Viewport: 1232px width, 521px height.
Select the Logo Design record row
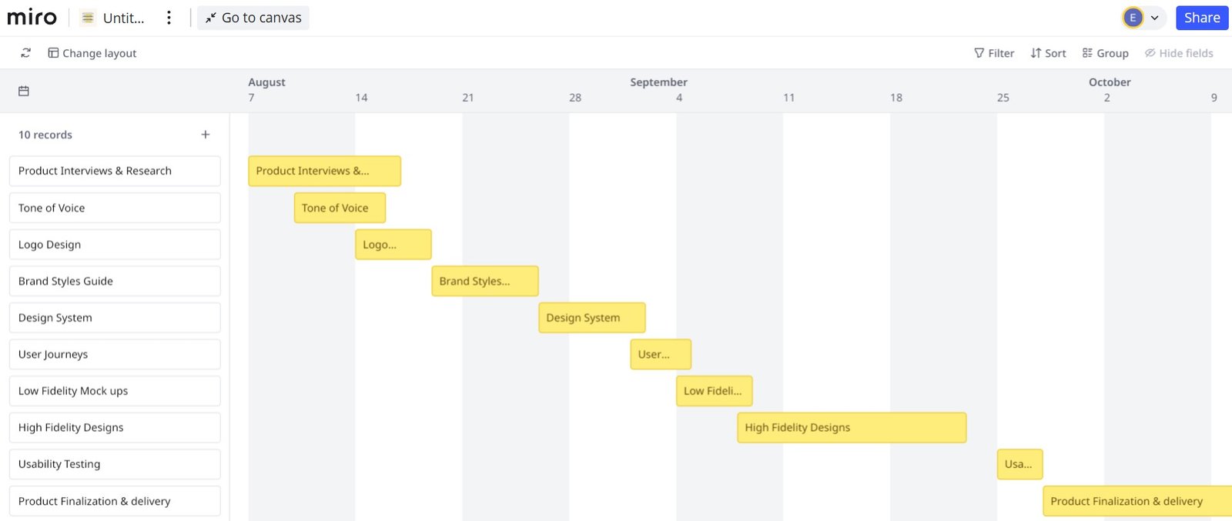pos(115,245)
